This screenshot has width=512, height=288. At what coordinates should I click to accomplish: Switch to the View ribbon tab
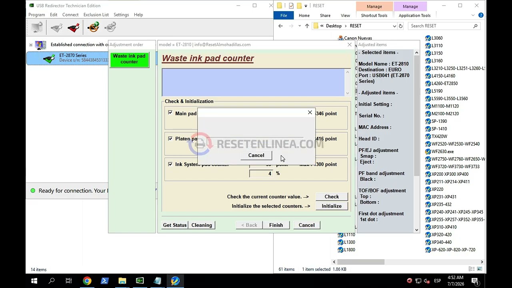pos(345,16)
